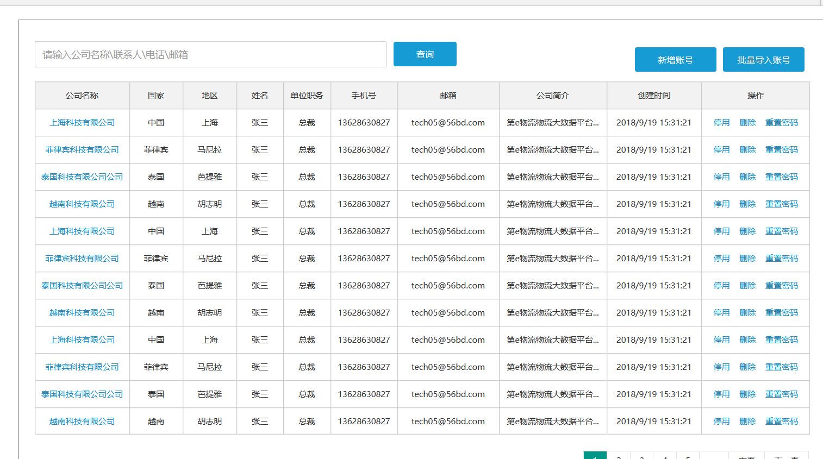Click 停用 in second 越南科技有限公司 row
Screen dimensions: 823x459
tap(721, 313)
